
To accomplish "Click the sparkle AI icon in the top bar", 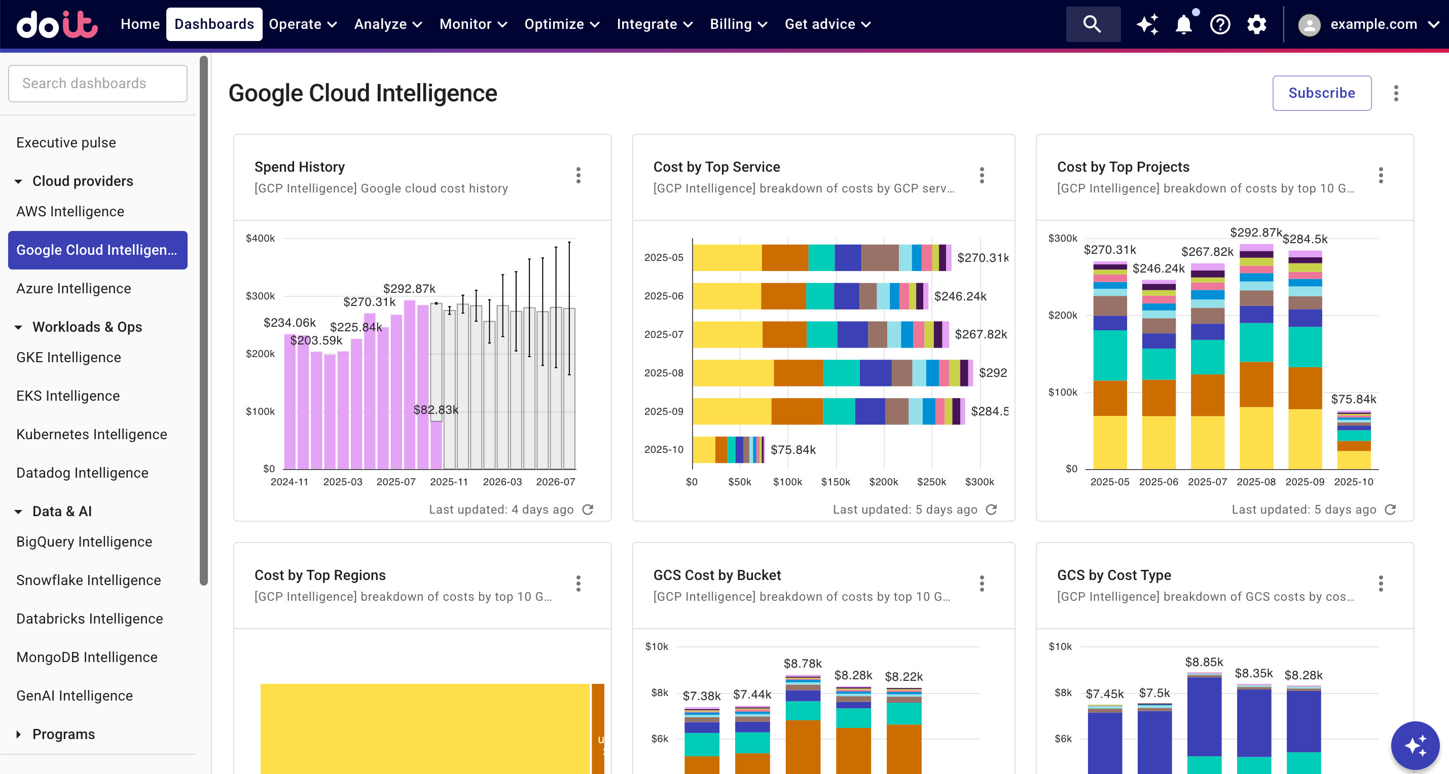I will [1147, 24].
